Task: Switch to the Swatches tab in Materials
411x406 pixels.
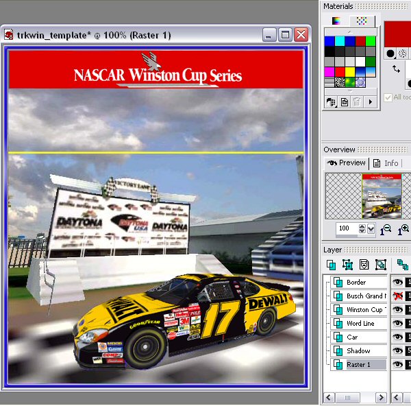Action: [x=362, y=21]
